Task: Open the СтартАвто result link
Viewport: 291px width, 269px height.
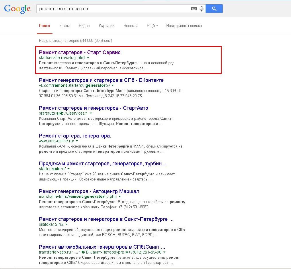Action: (x=93, y=108)
